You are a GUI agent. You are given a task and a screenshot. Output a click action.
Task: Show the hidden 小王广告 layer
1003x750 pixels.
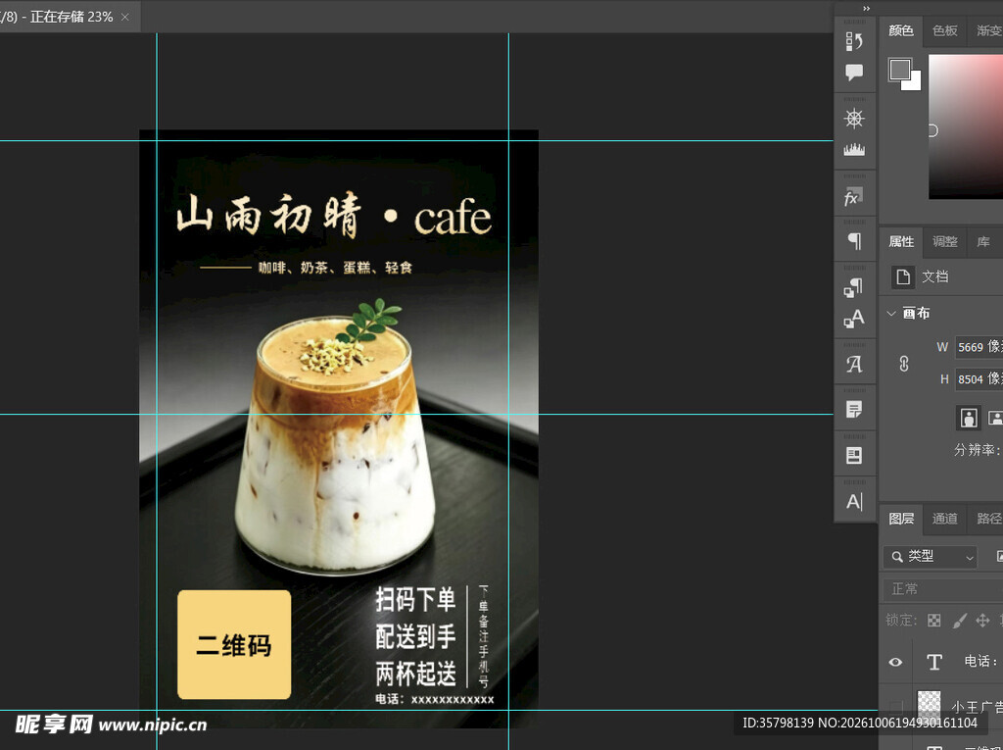pos(895,707)
